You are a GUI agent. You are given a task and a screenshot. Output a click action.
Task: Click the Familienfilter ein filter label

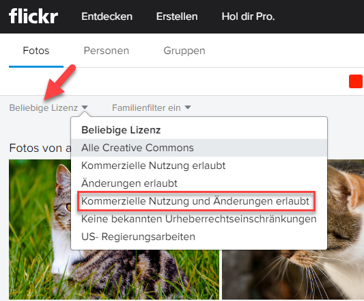point(146,108)
